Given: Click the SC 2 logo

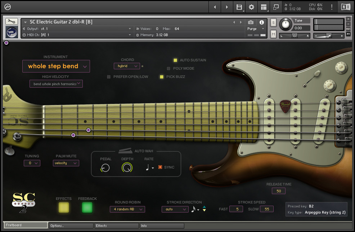Looking at the screenshot, I should coord(23,203).
